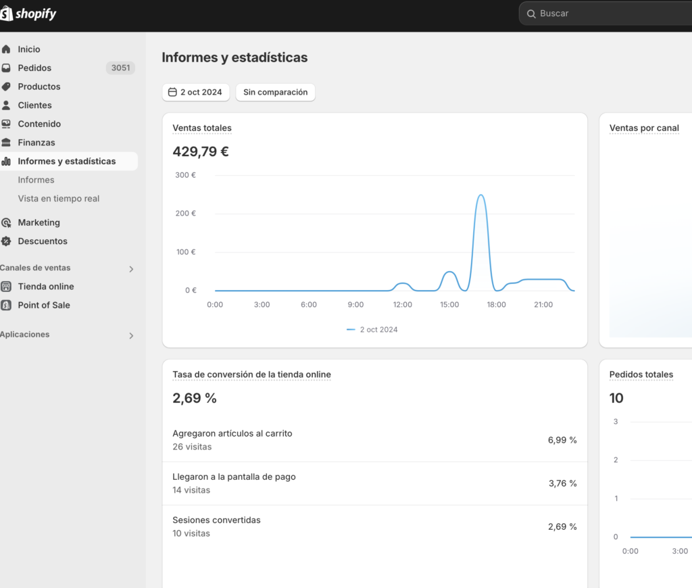The image size is (692, 588).
Task: Click the Canales de ventas heading
Action: (x=35, y=268)
